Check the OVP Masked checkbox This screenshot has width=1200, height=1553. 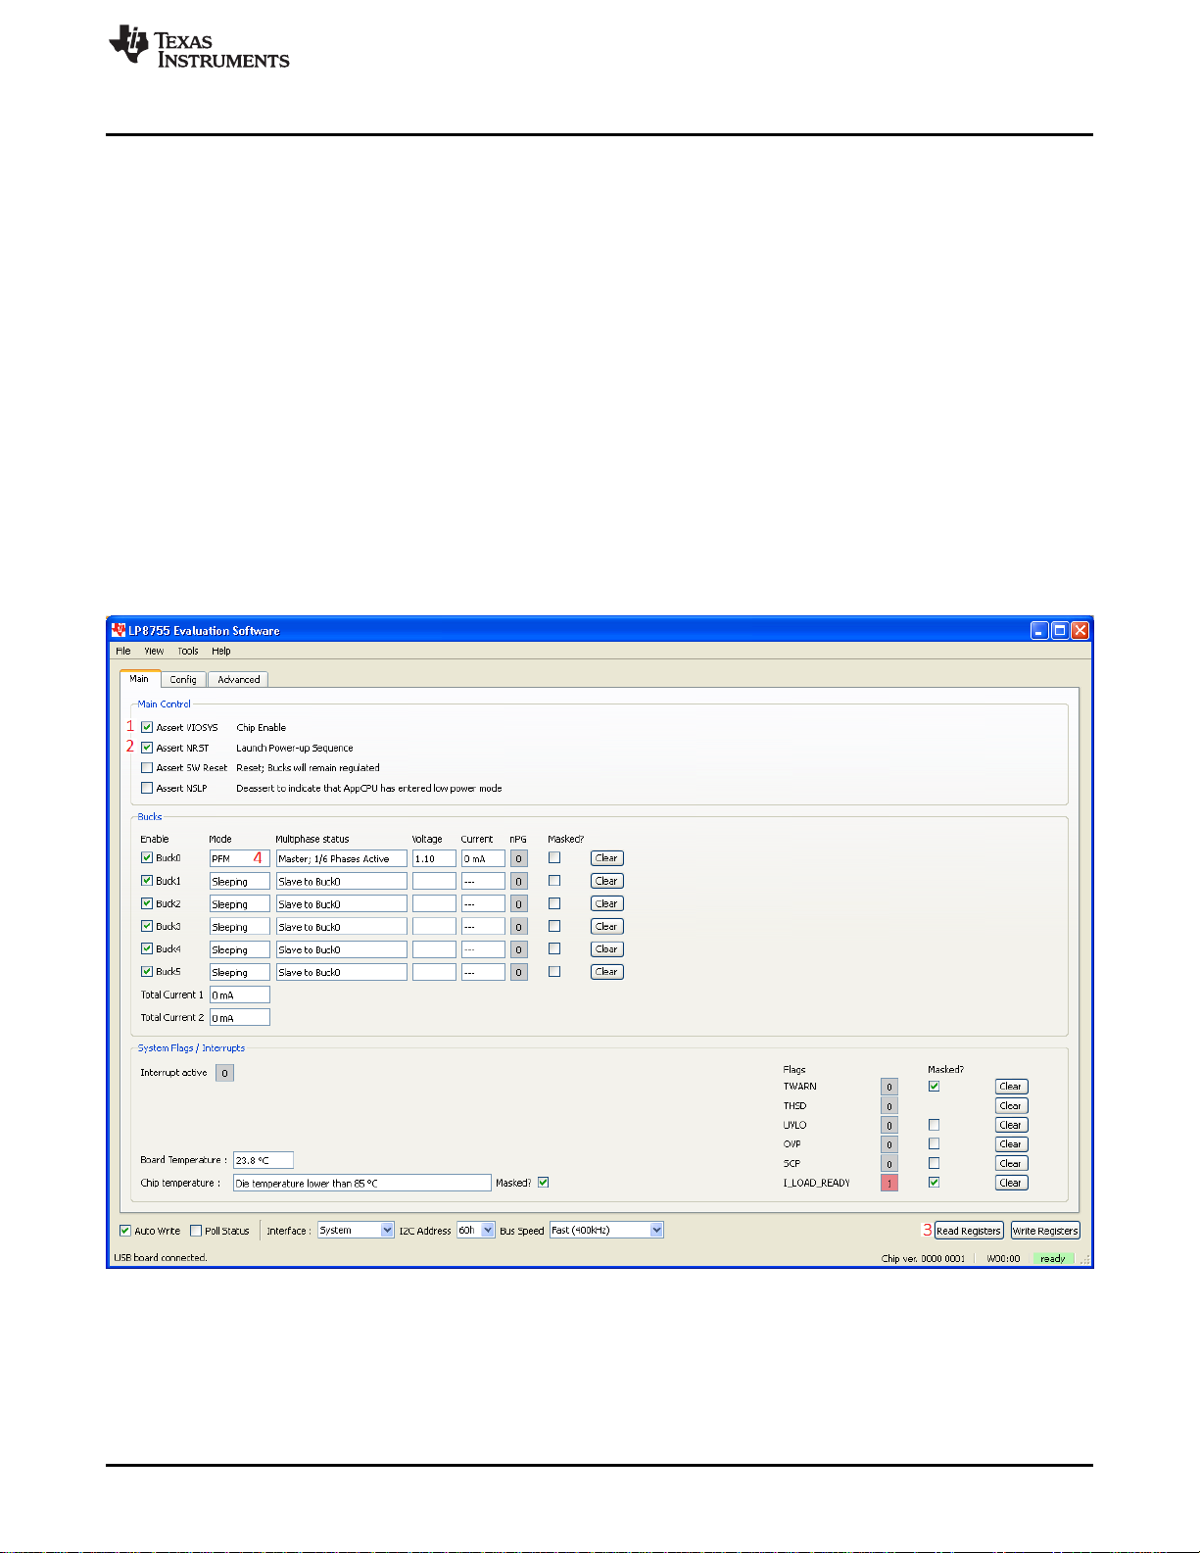934,1143
